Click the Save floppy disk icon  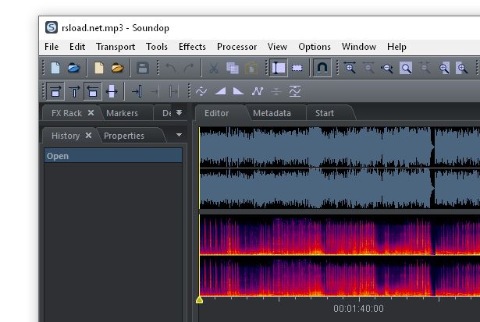(143, 68)
